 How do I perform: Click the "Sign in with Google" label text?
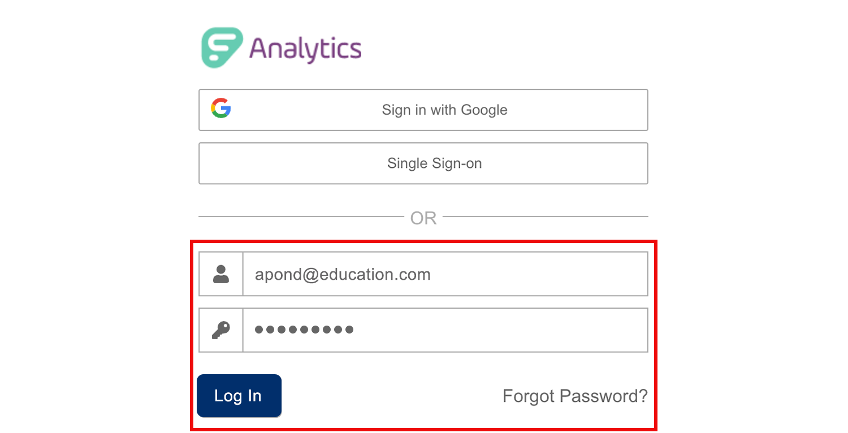tap(445, 110)
